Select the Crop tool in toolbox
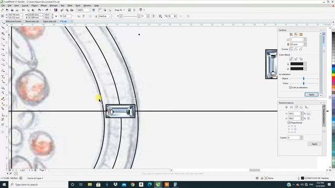The height and width of the screenshot is (188, 335). [x=3, y=33]
